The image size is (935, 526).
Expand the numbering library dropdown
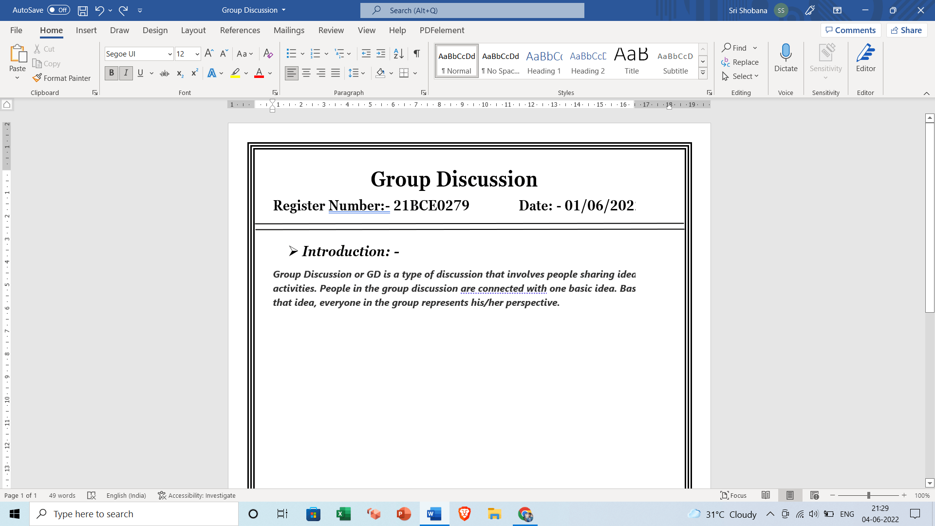(326, 54)
